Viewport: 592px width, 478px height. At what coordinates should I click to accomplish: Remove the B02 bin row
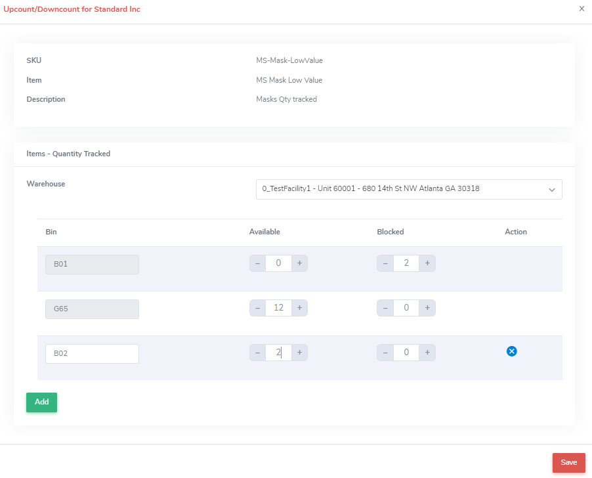coord(511,351)
